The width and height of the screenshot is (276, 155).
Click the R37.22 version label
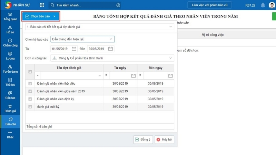[x=250, y=5]
